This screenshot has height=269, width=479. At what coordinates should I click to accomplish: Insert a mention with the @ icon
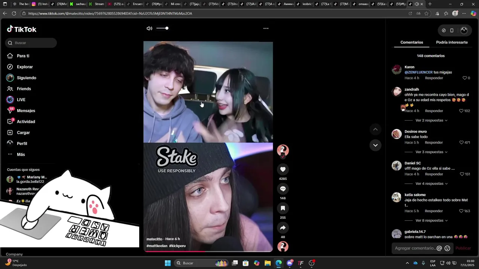439,248
